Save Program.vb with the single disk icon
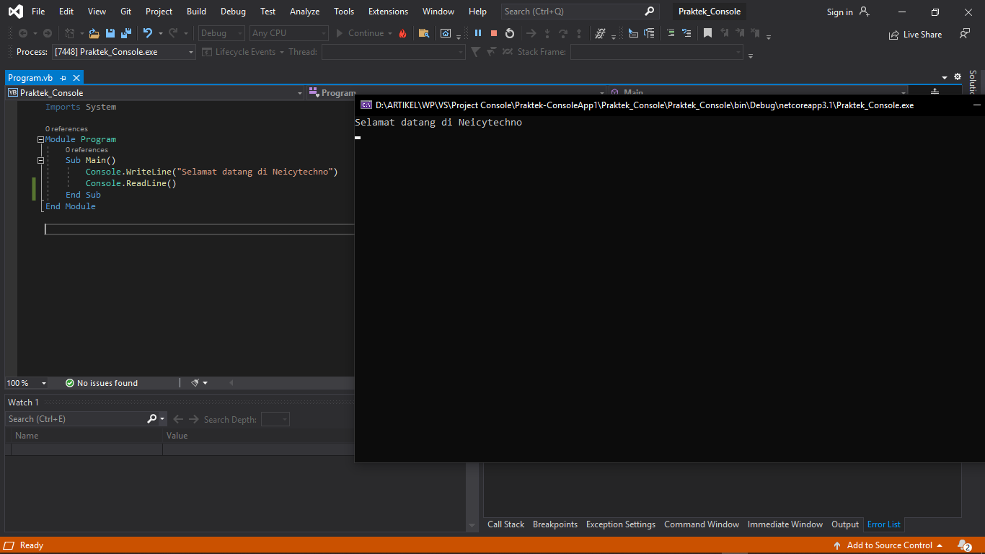Image resolution: width=985 pixels, height=554 pixels. coord(110,33)
